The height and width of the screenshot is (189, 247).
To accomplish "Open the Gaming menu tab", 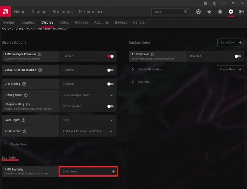I will (39, 12).
